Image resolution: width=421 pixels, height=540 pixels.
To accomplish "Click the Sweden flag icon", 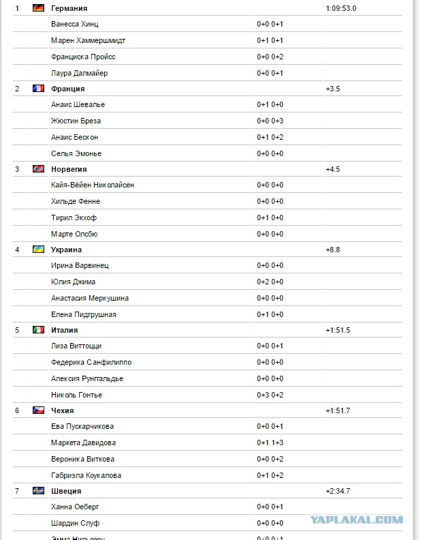I will click(x=39, y=491).
